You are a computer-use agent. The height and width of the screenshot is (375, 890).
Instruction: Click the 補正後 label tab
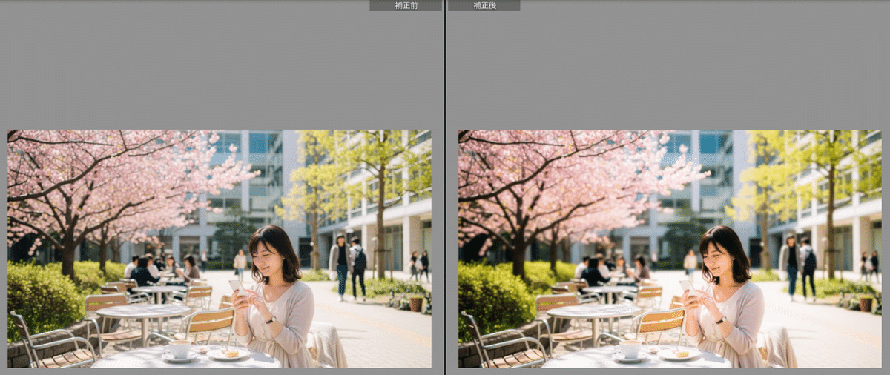[484, 5]
